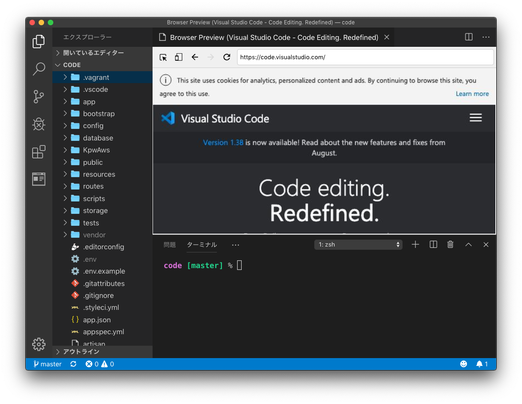The width and height of the screenshot is (522, 404).
Task: Open the .styleci.yml file
Action: point(102,308)
